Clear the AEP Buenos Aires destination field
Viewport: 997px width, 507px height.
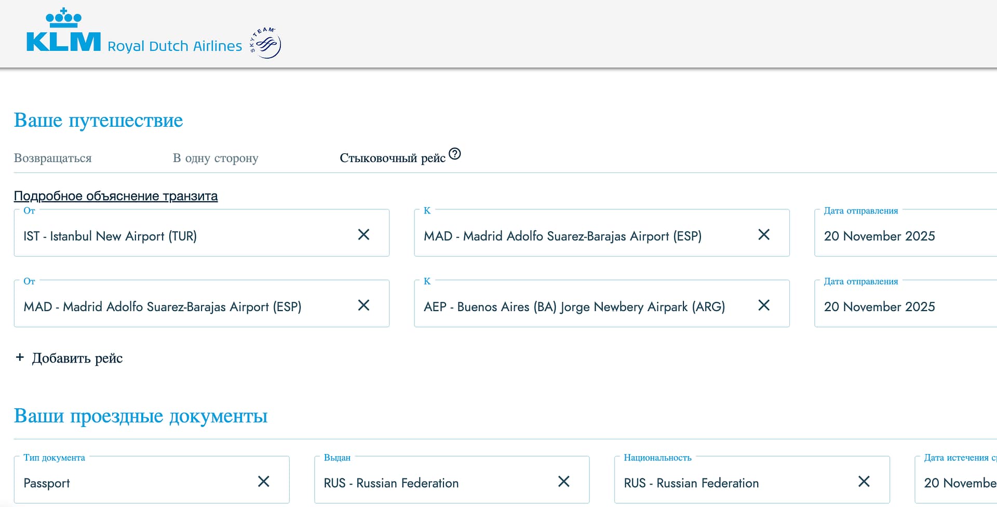coord(764,305)
